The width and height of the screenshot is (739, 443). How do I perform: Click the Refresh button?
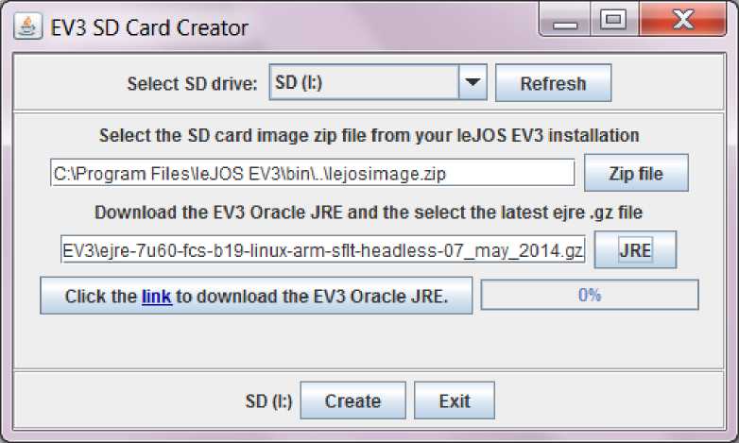(554, 83)
